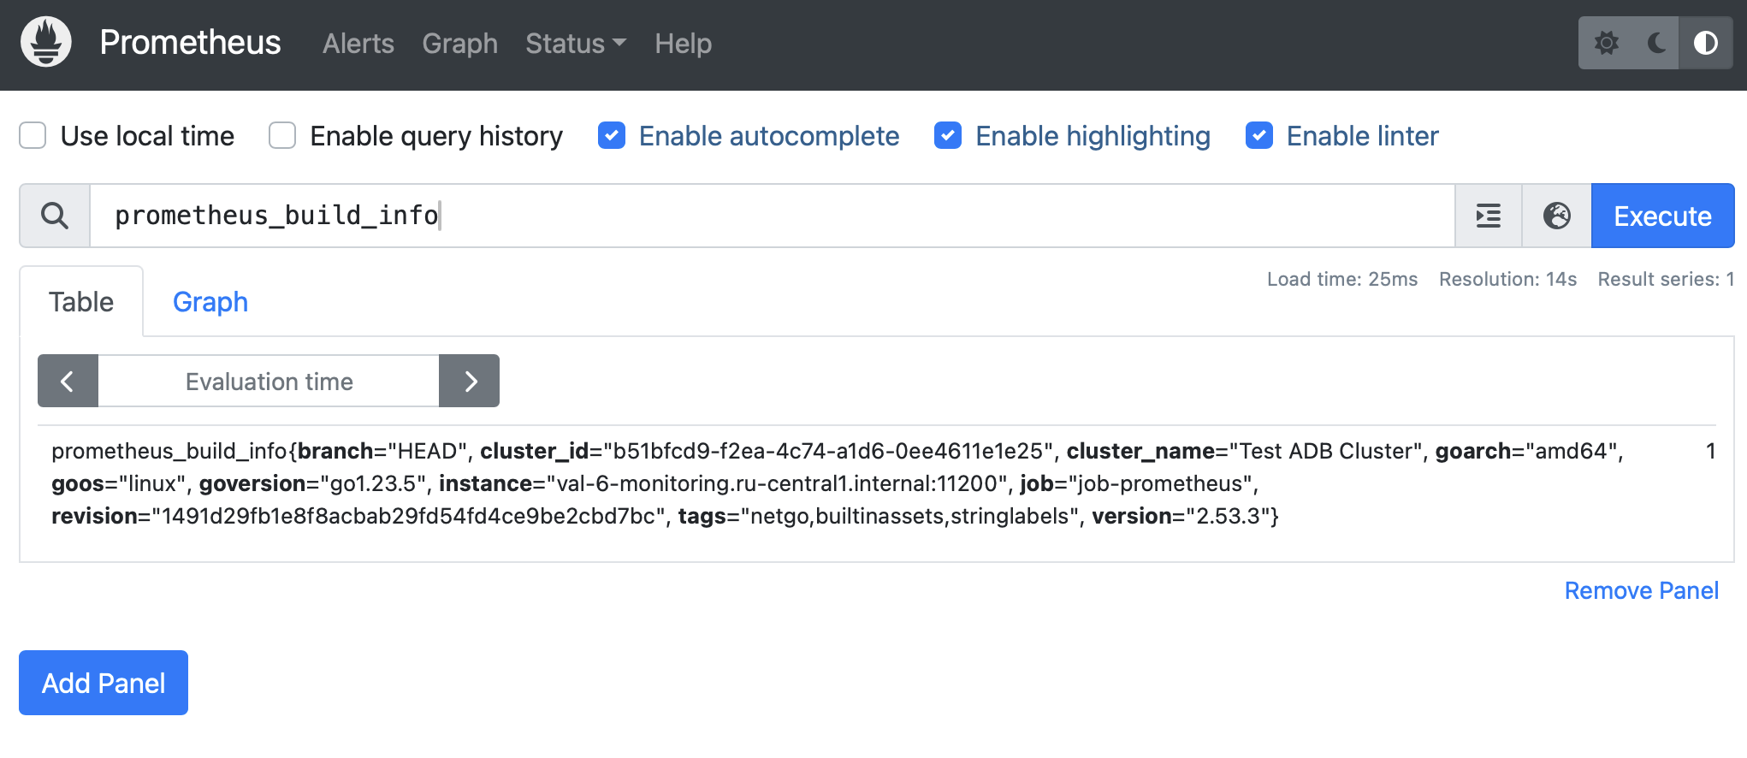
Task: Focus the expression input field
Action: click(772, 216)
